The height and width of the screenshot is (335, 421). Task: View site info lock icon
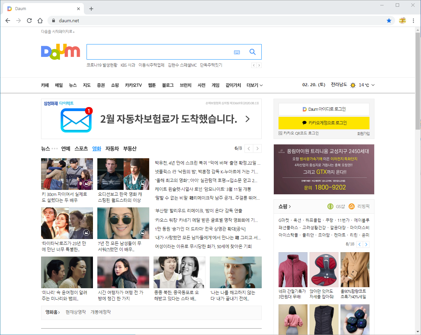[53, 21]
